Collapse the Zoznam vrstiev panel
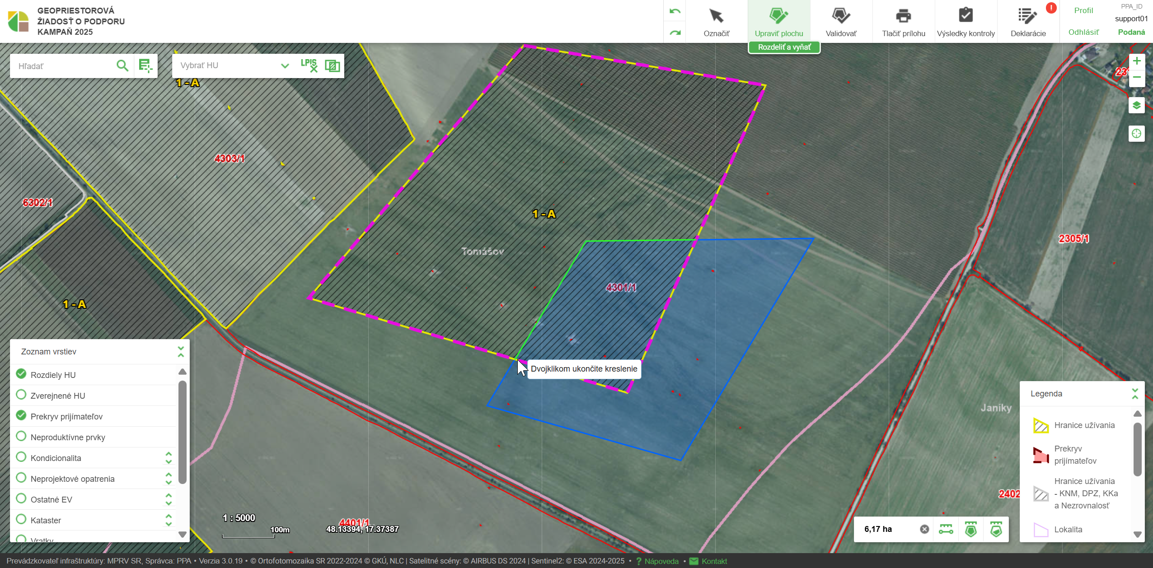Viewport: 1153px width, 568px height. tap(181, 352)
